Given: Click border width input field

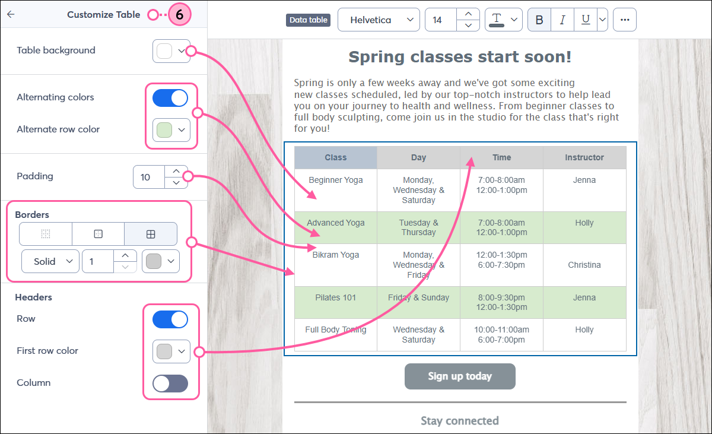Looking at the screenshot, I should 98,261.
